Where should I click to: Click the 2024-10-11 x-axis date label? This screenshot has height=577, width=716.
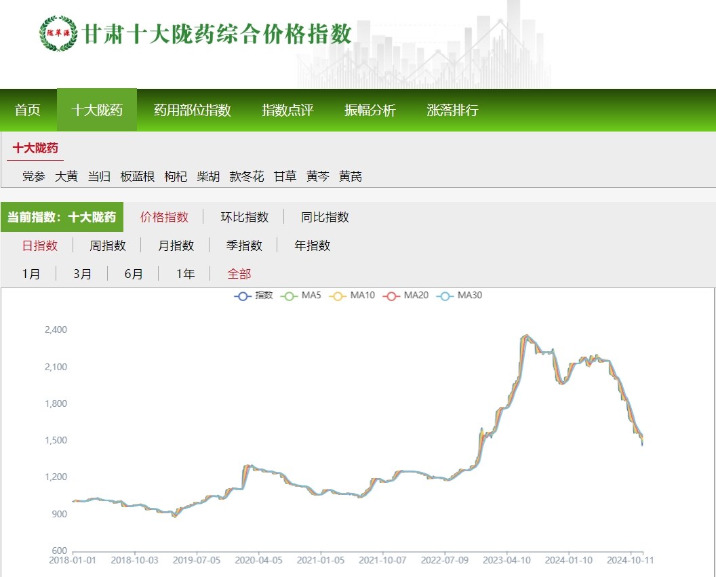pos(630,560)
